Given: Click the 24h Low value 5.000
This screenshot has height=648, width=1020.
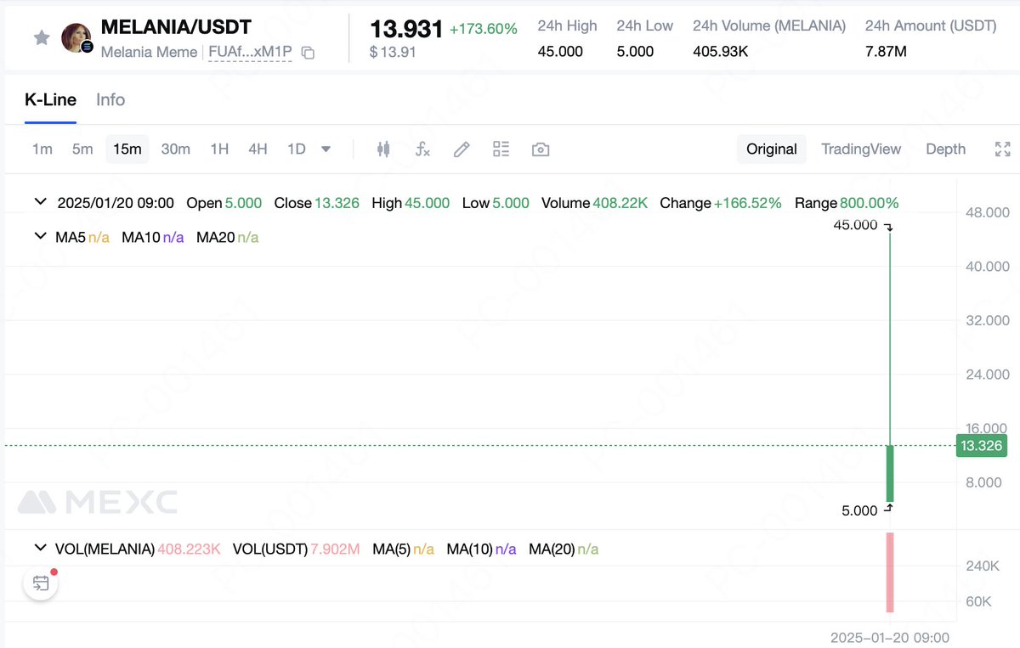Looking at the screenshot, I should tap(635, 51).
